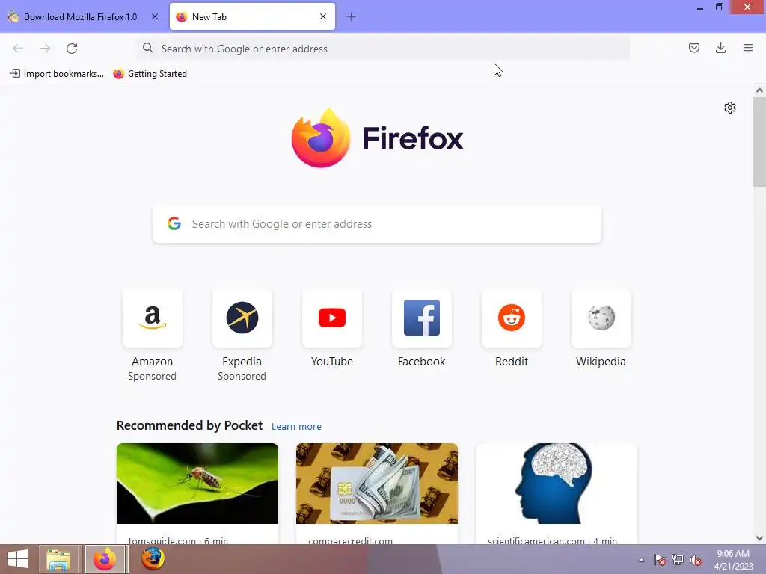
Task: Go forward using the forward arrow
Action: pyautogui.click(x=45, y=49)
